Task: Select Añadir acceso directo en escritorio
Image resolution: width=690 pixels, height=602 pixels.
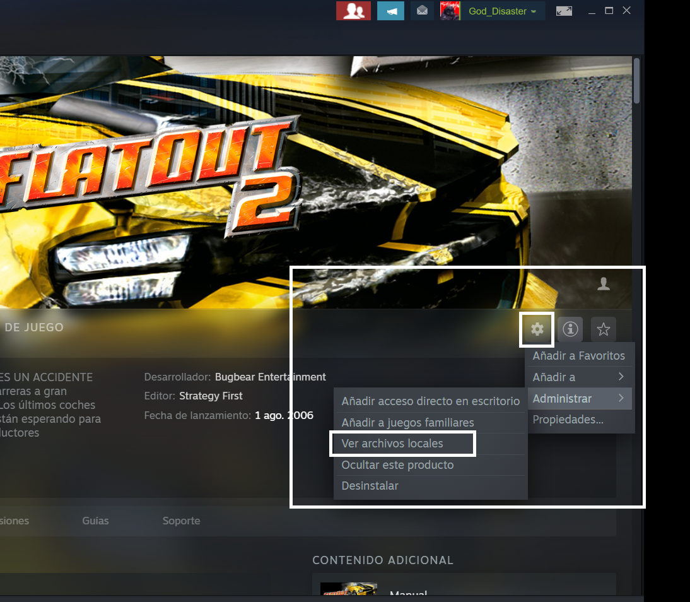Action: tap(430, 401)
